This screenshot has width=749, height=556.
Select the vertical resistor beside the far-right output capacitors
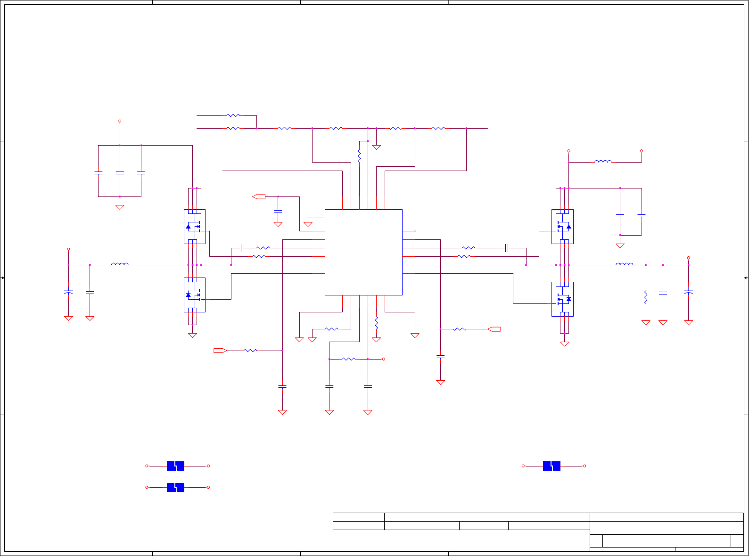pos(646,297)
